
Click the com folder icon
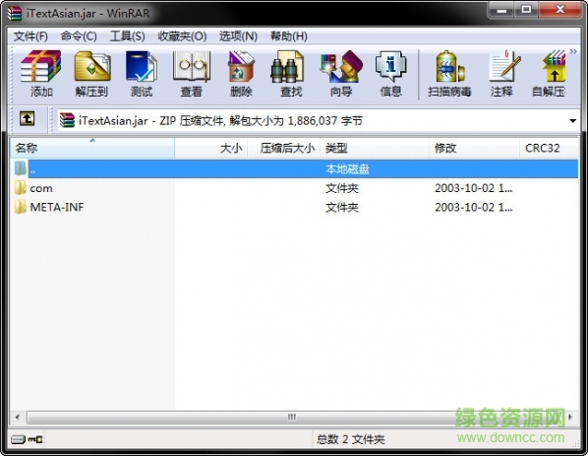pyautogui.click(x=21, y=188)
